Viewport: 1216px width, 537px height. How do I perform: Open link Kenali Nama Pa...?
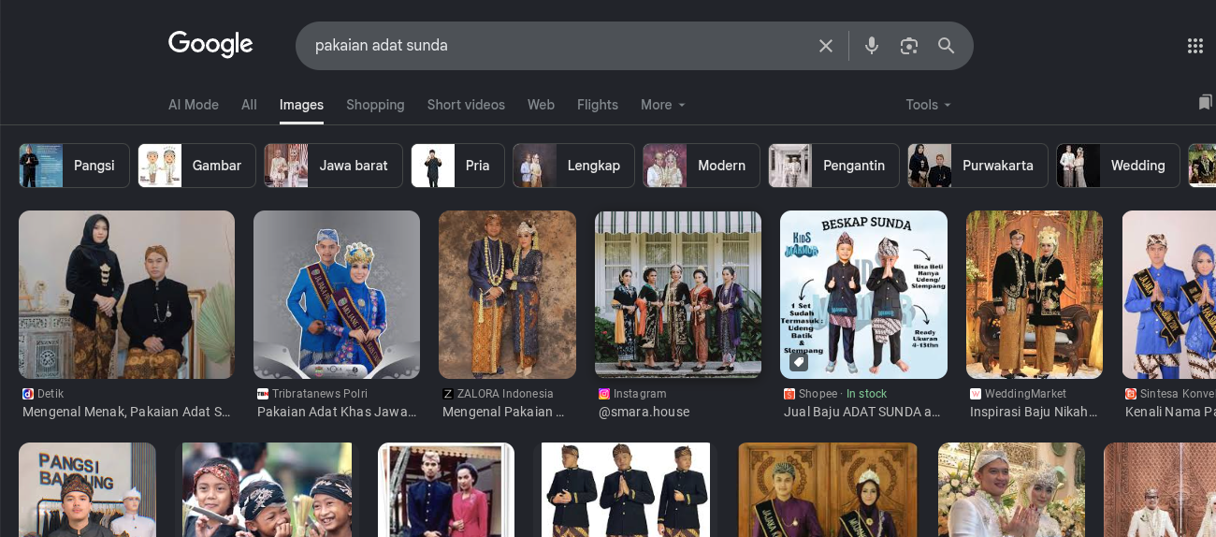coord(1170,412)
